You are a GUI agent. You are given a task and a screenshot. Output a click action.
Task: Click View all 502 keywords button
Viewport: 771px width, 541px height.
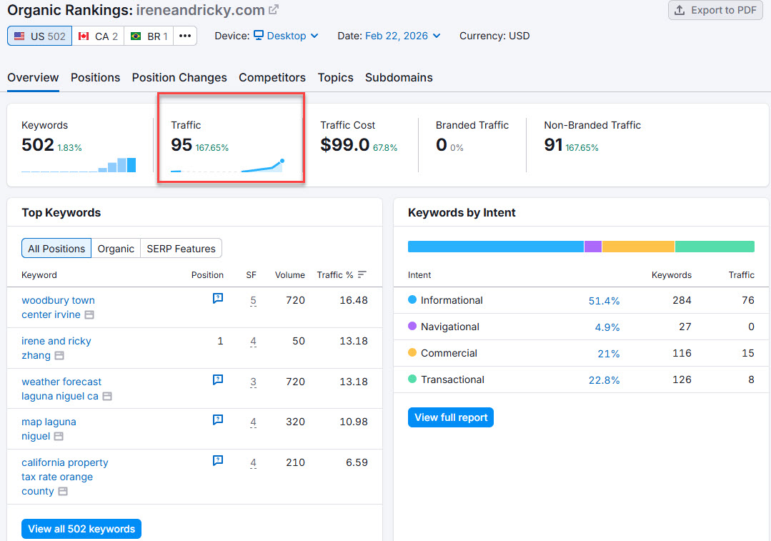[81, 529]
